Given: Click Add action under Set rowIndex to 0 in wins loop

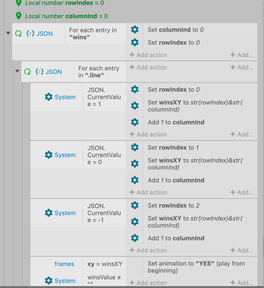Looking at the screenshot, I should click(148, 55).
